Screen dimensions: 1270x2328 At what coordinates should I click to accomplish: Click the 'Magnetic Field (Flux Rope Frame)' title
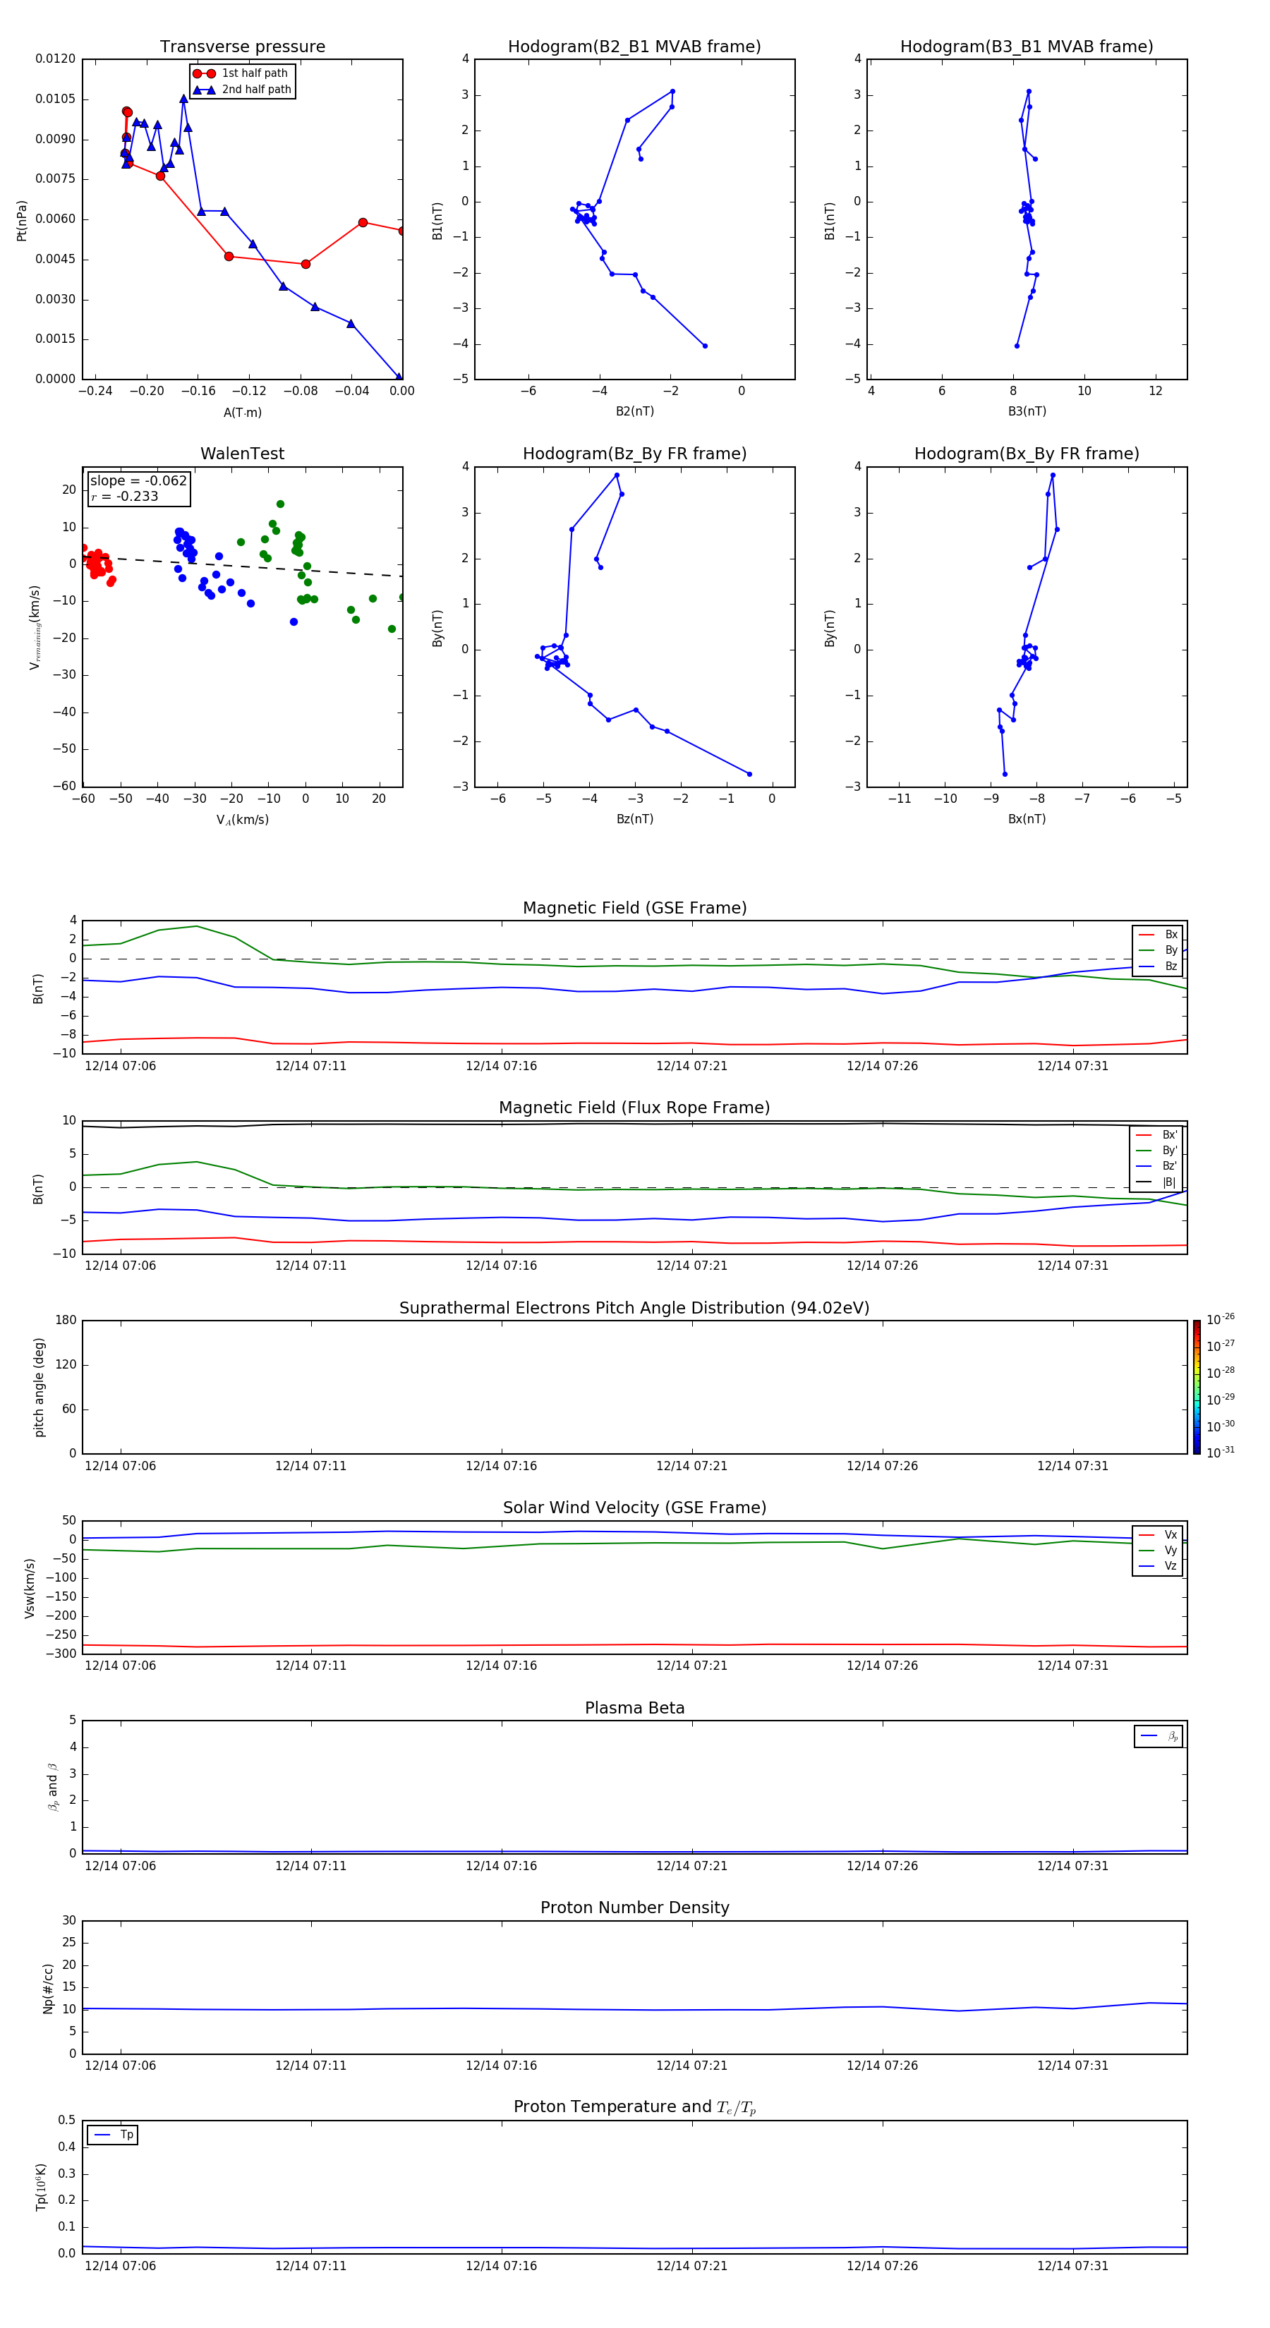(634, 1108)
